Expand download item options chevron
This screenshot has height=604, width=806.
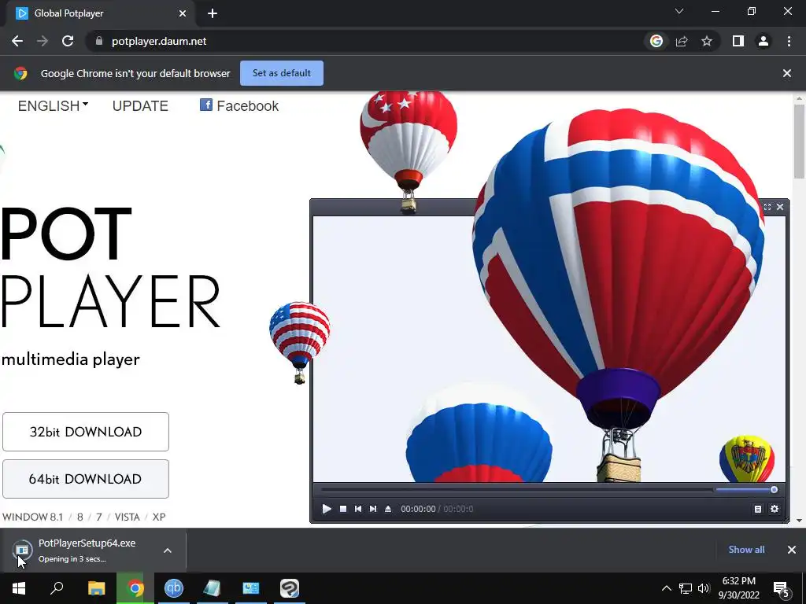tap(168, 551)
